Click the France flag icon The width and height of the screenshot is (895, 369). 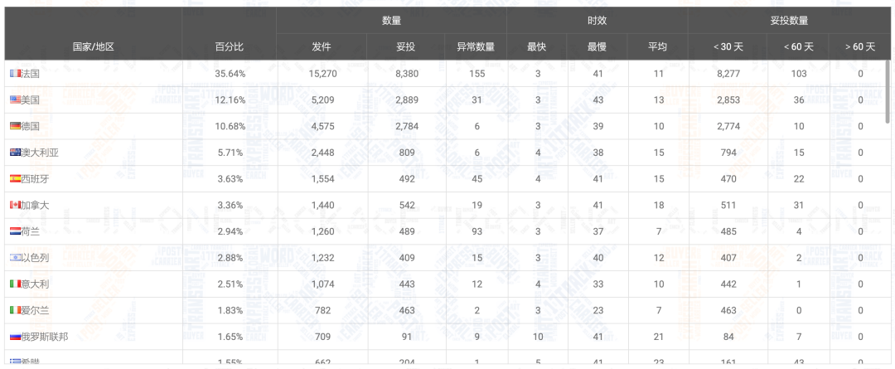tap(15, 73)
